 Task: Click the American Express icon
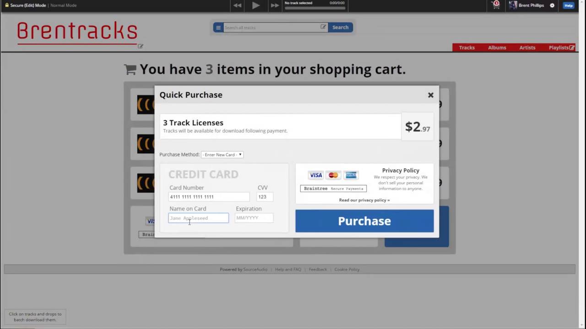click(351, 175)
